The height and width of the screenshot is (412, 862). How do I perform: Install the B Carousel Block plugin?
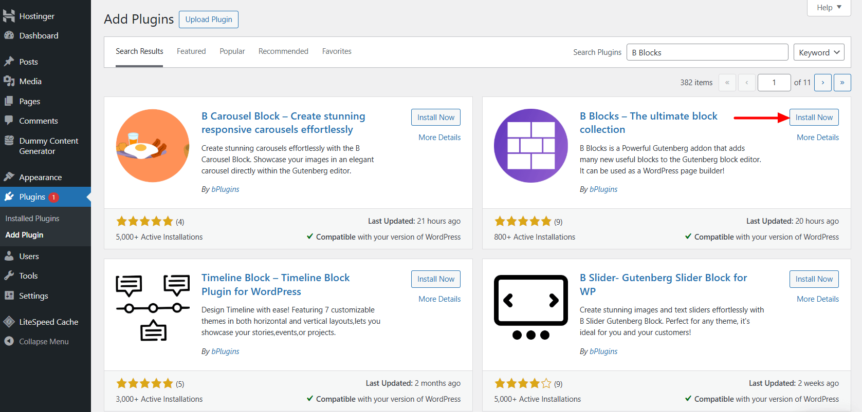point(436,117)
